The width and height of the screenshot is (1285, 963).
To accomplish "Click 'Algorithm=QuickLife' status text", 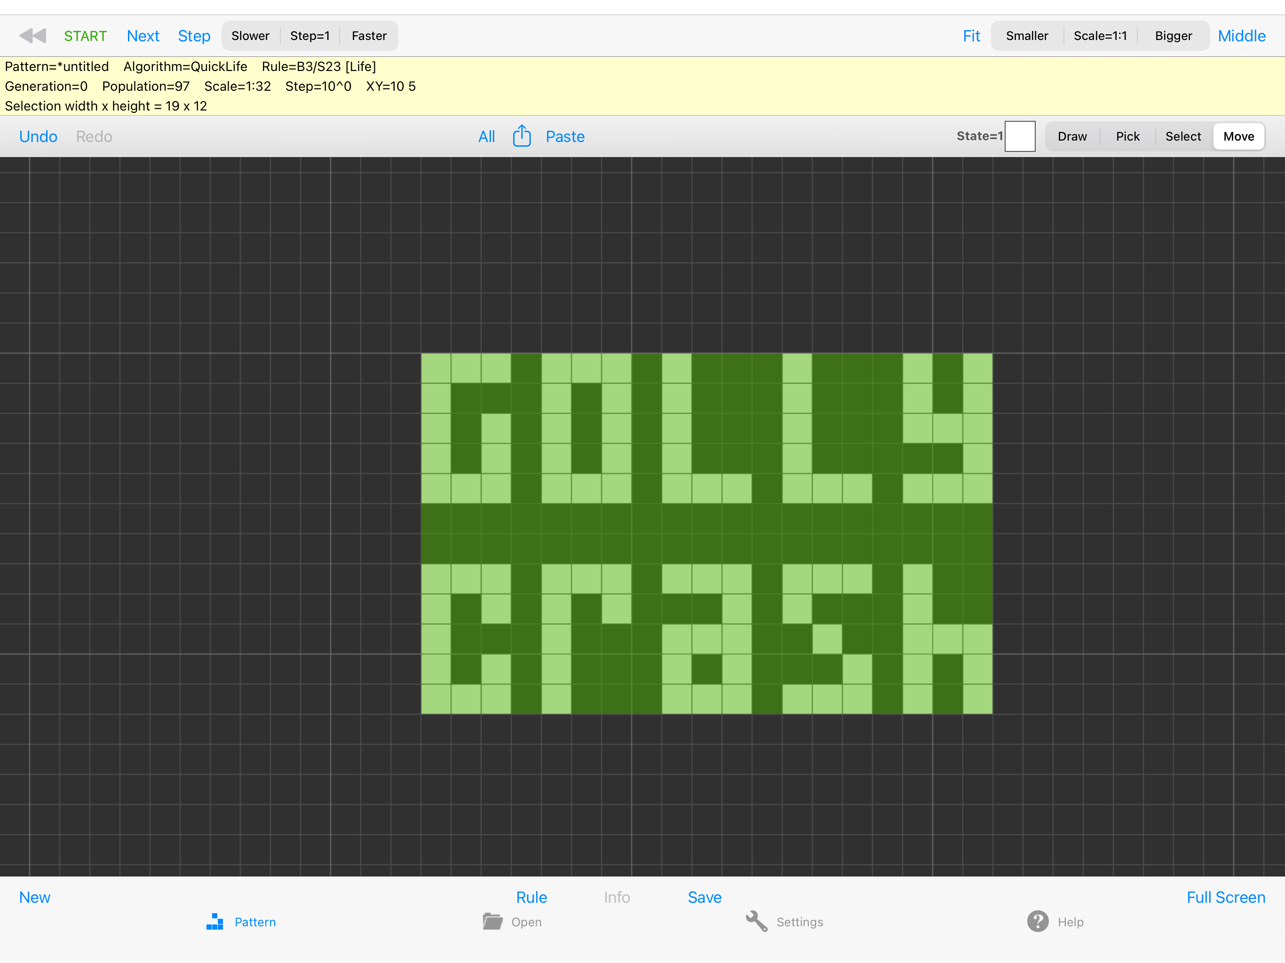I will point(185,66).
